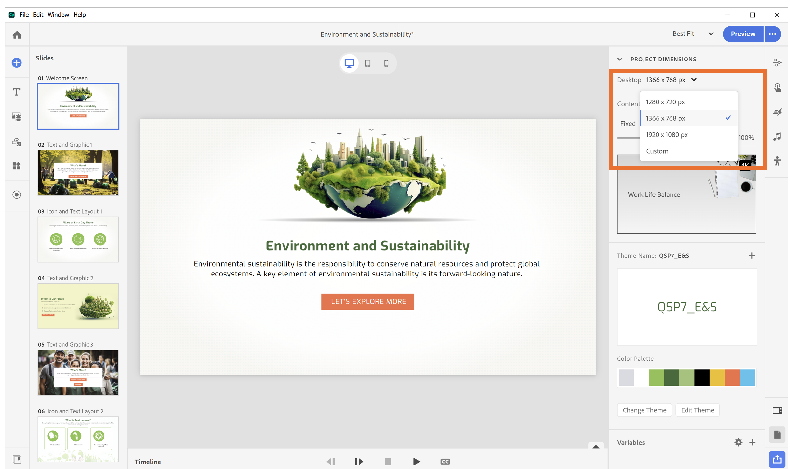Click the Preview button
The height and width of the screenshot is (469, 790).
coord(742,34)
